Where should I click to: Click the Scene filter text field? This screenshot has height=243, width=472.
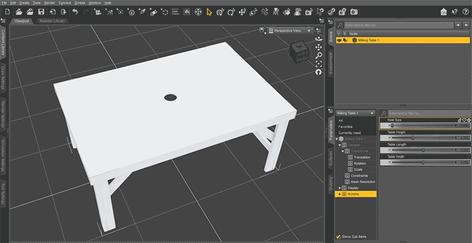(399, 25)
